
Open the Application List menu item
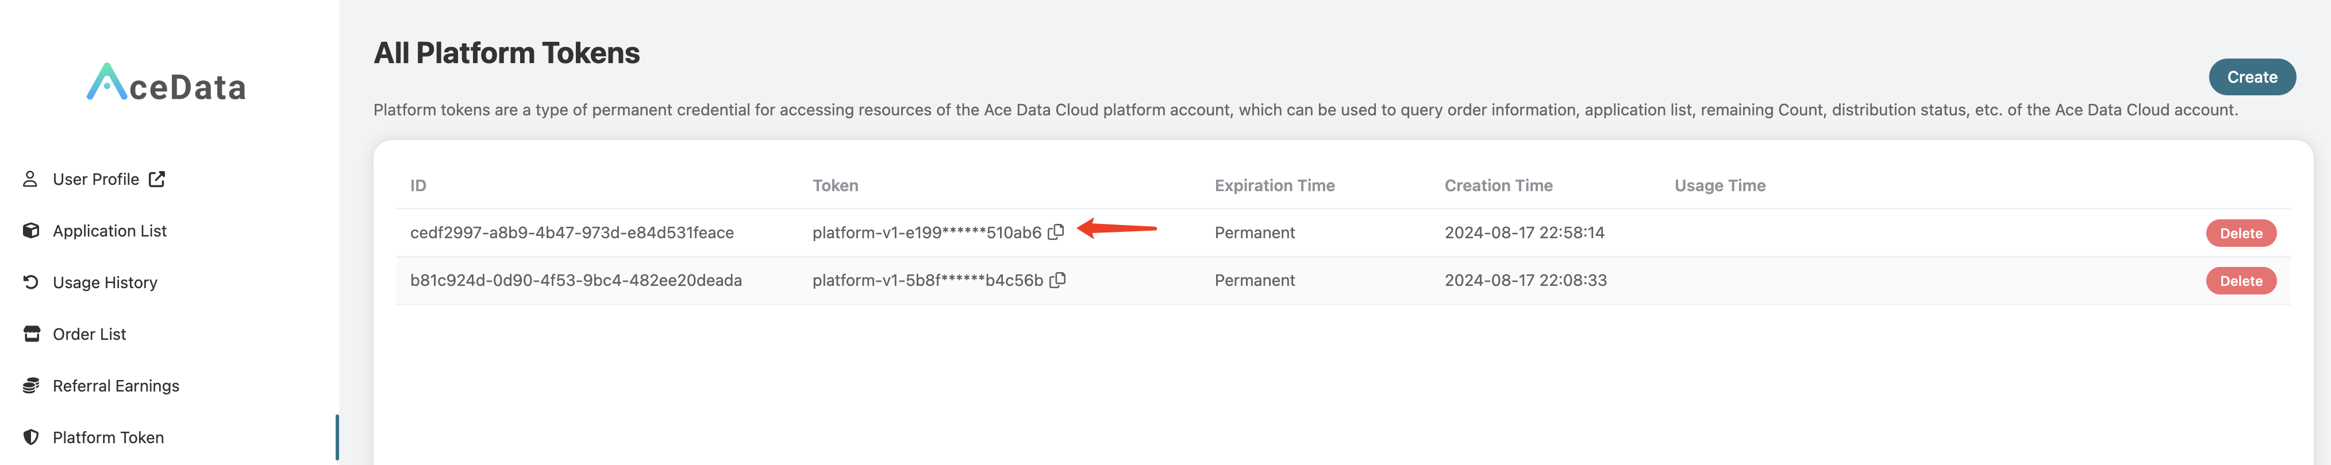(110, 231)
